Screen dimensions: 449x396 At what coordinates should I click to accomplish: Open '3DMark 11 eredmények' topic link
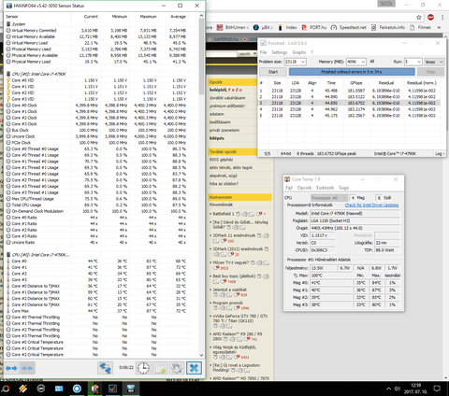234,235
